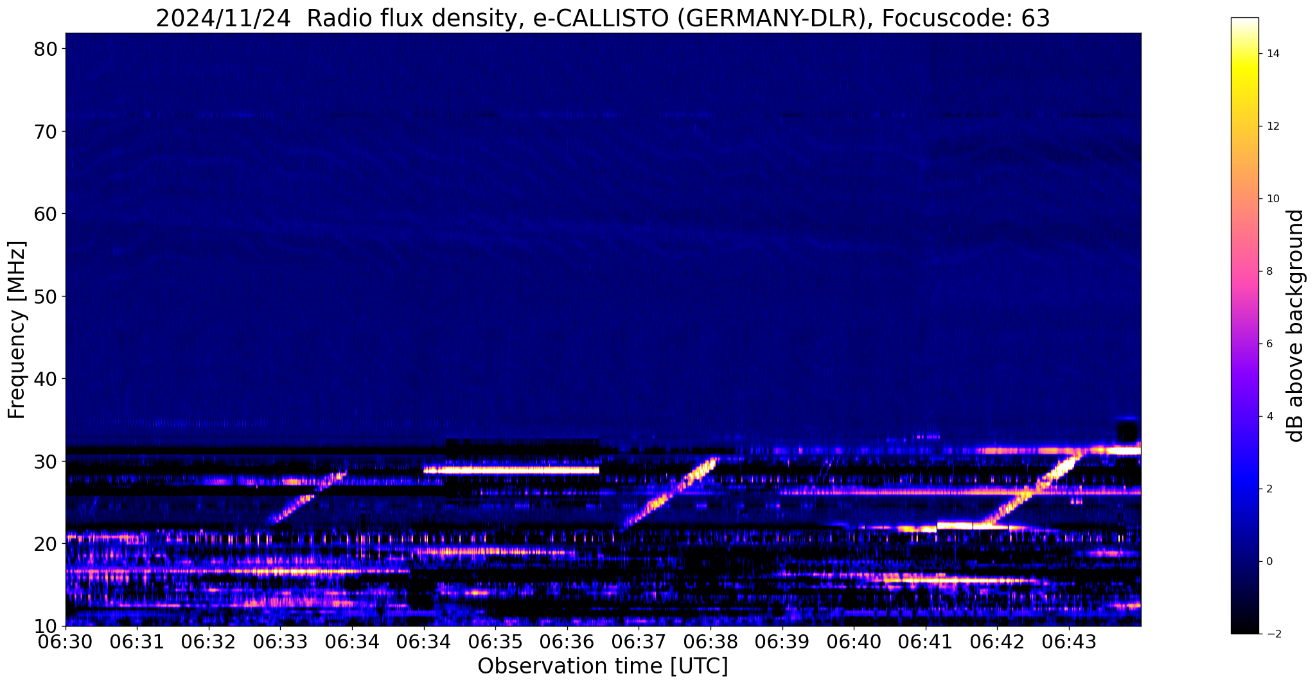Click the bright horizontal band near 29 MHz
The height and width of the screenshot is (685, 1315).
pyautogui.click(x=511, y=470)
